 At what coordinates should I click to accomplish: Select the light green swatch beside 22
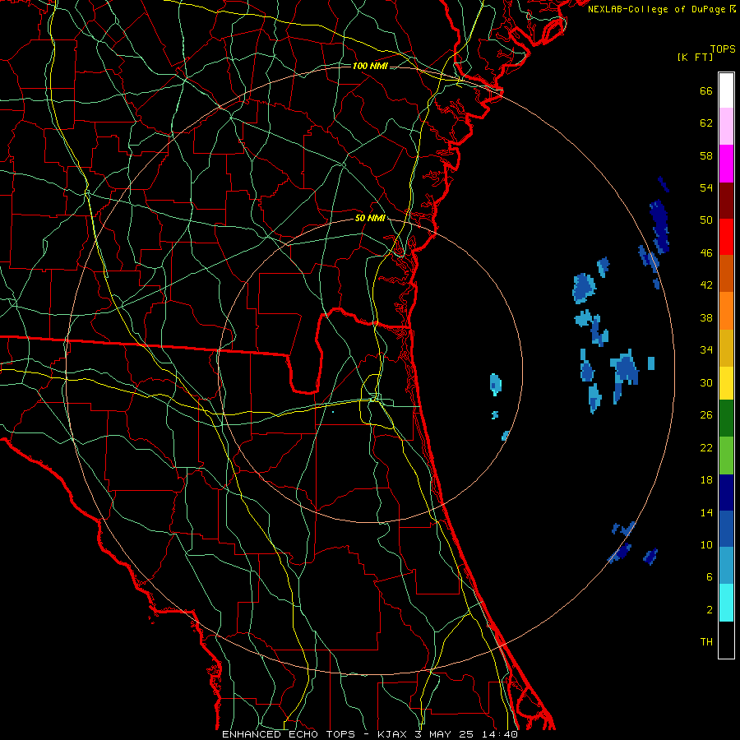pyautogui.click(x=726, y=455)
